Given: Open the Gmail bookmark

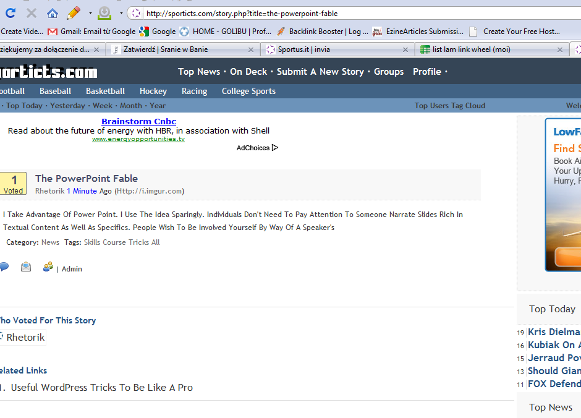Looking at the screenshot, I should coord(92,32).
